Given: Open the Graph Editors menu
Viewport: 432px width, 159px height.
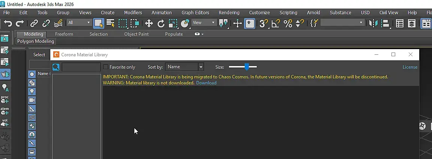Looking at the screenshot, I should [x=195, y=12].
